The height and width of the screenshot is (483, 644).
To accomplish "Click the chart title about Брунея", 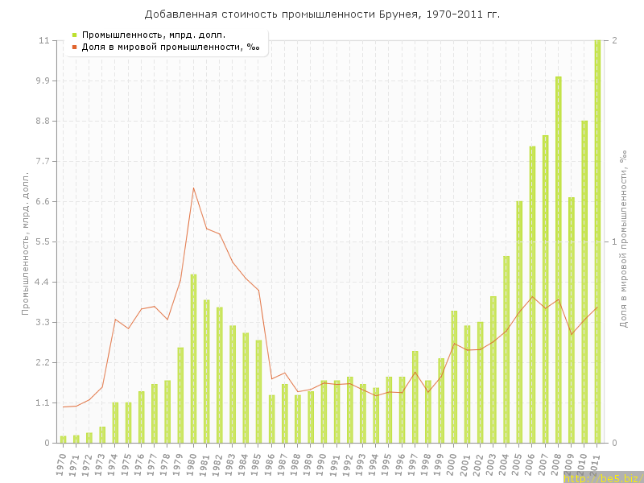I will click(322, 14).
